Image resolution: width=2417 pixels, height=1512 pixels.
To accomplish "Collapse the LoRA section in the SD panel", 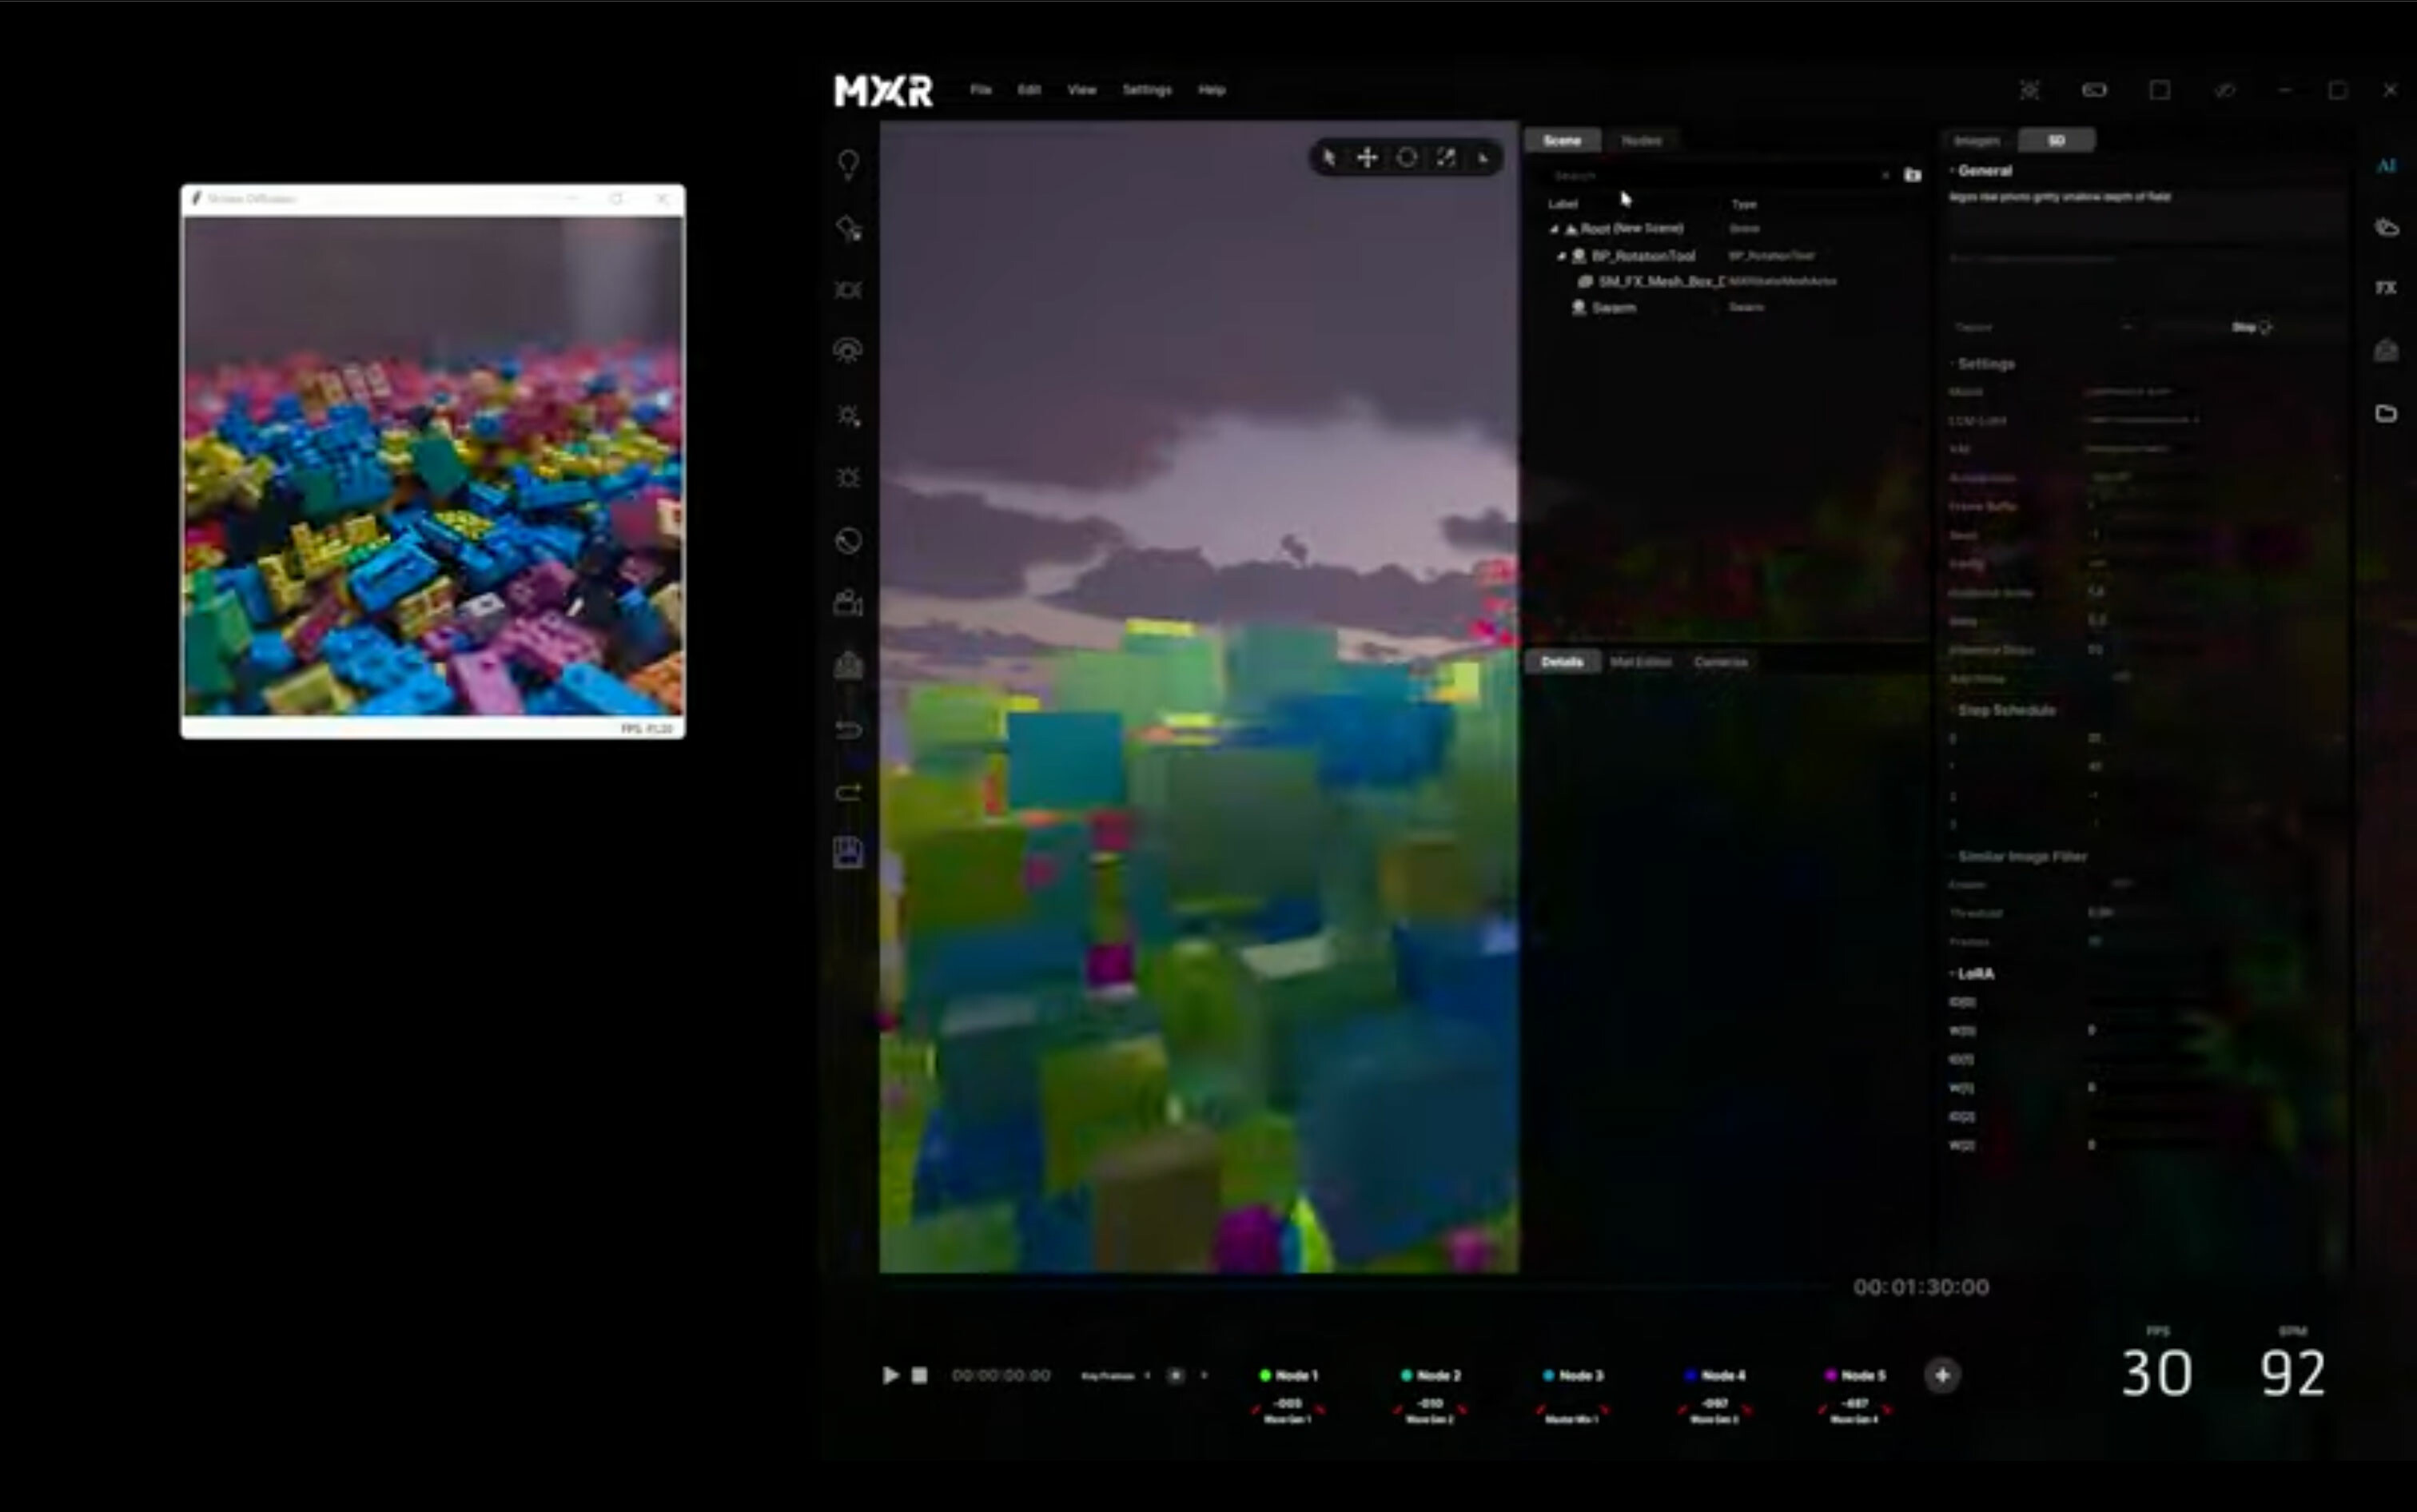I will click(x=1952, y=973).
